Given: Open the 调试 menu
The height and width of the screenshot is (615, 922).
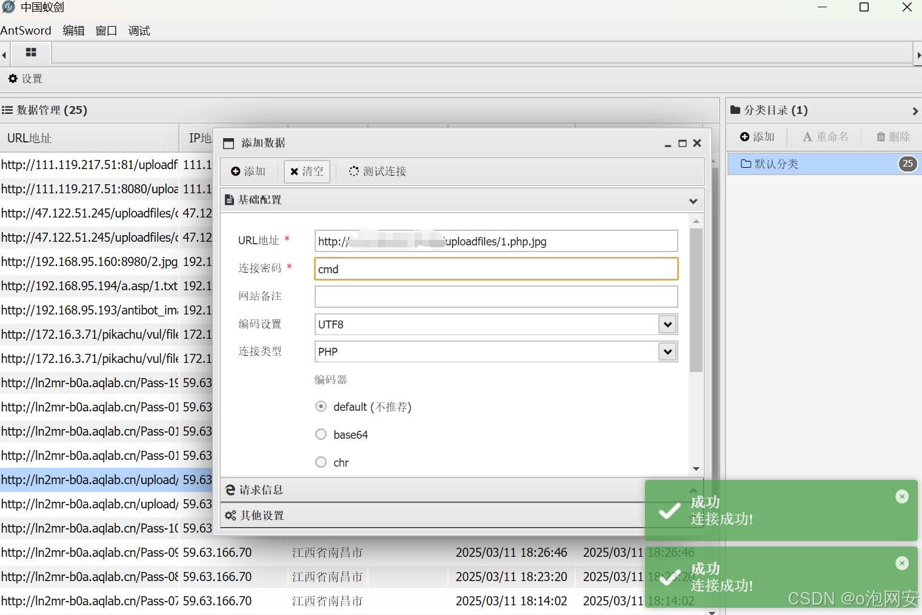Looking at the screenshot, I should coord(139,30).
